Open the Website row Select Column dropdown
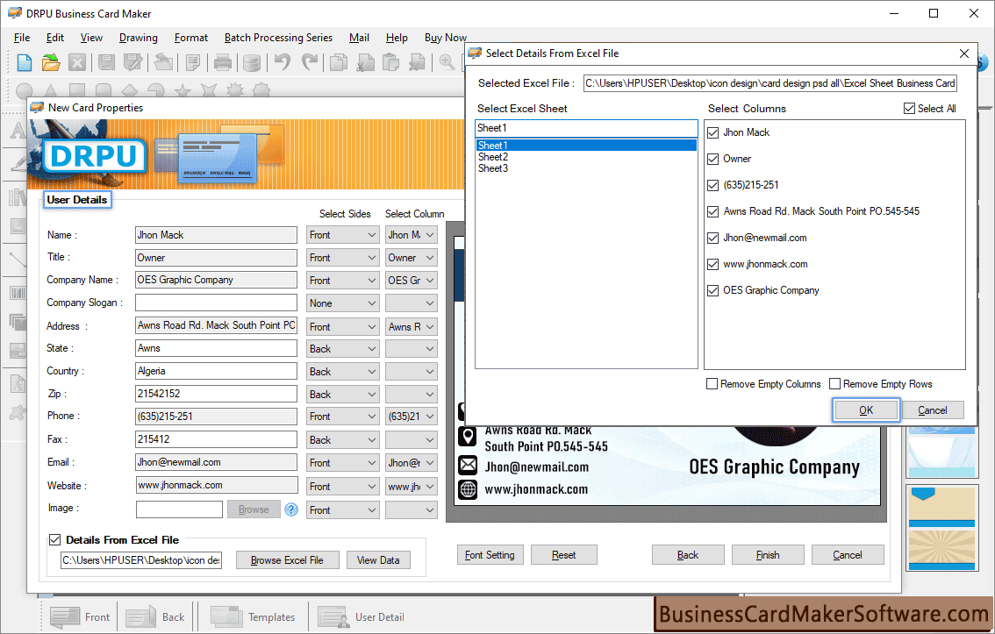The height and width of the screenshot is (634, 995). point(412,487)
